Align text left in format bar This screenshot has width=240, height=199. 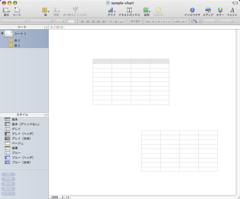[82, 21]
